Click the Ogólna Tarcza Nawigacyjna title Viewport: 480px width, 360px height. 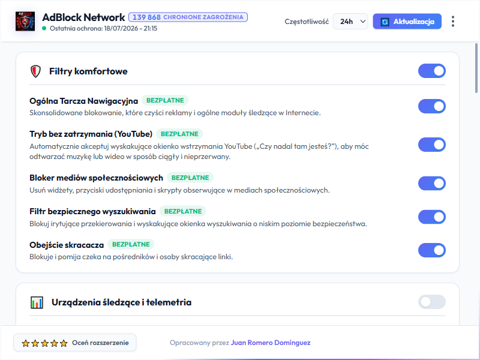pyautogui.click(x=83, y=101)
